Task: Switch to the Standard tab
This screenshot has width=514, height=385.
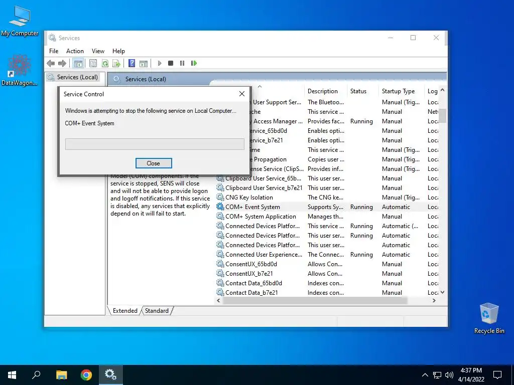Action: [x=157, y=311]
